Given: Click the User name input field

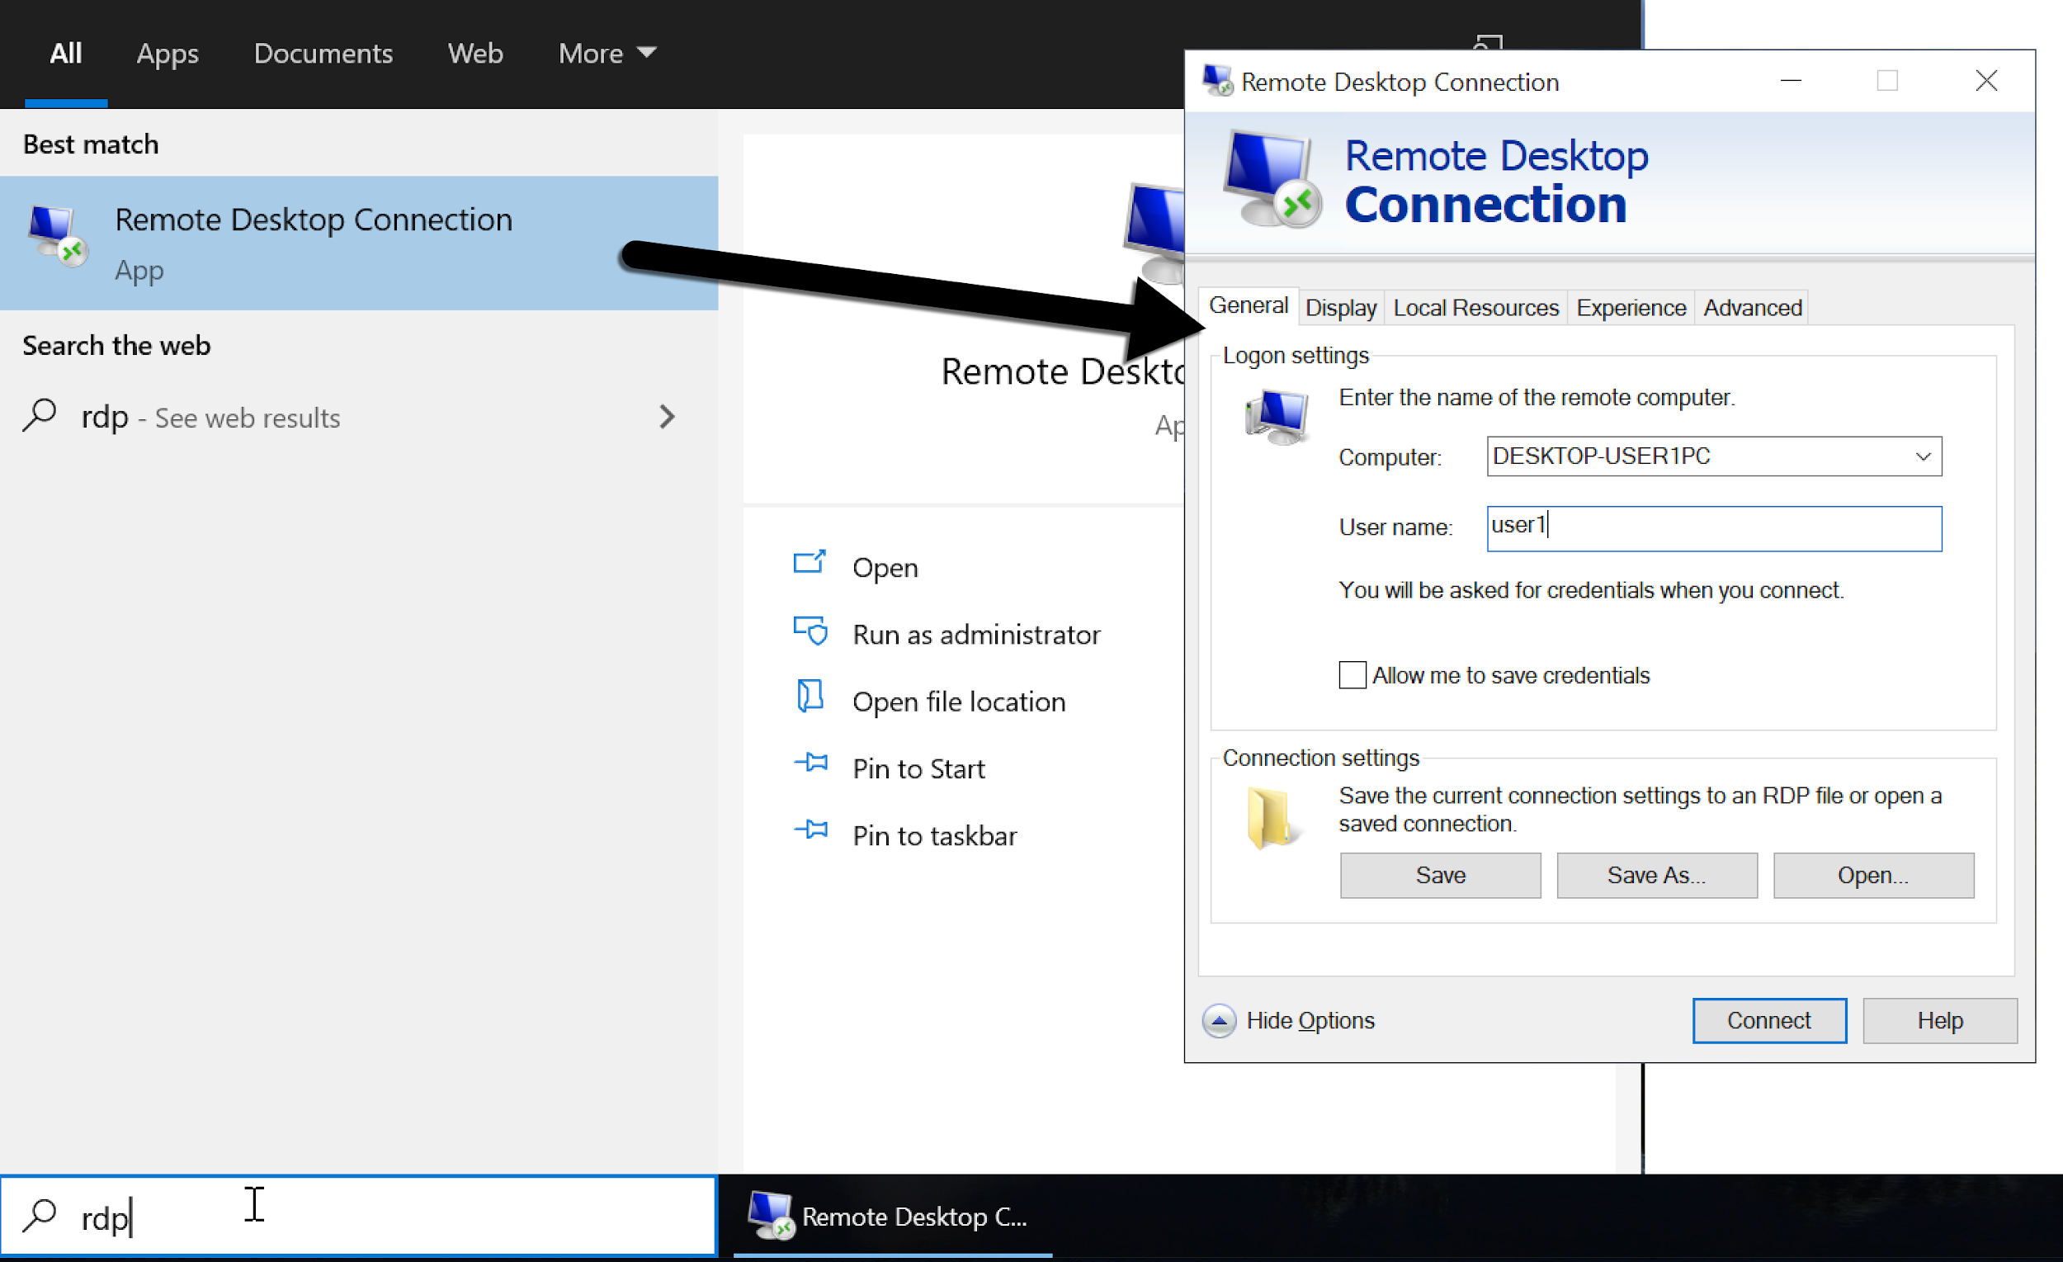Looking at the screenshot, I should [x=1714, y=527].
